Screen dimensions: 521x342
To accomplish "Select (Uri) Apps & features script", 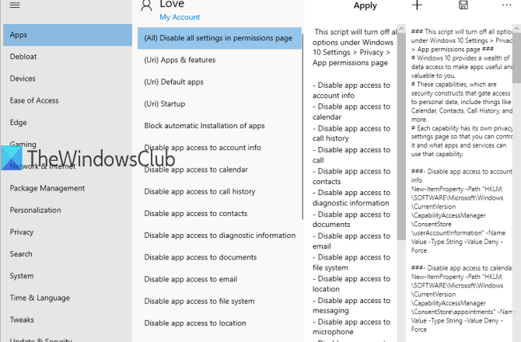I will 219,60.
